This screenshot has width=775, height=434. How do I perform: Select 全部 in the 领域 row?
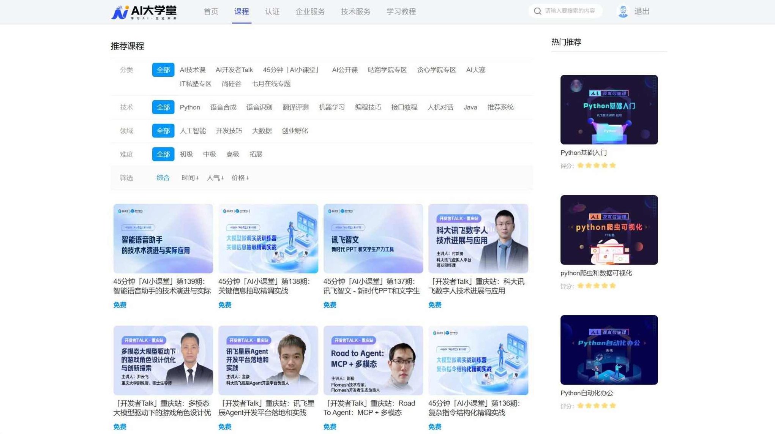(x=163, y=131)
